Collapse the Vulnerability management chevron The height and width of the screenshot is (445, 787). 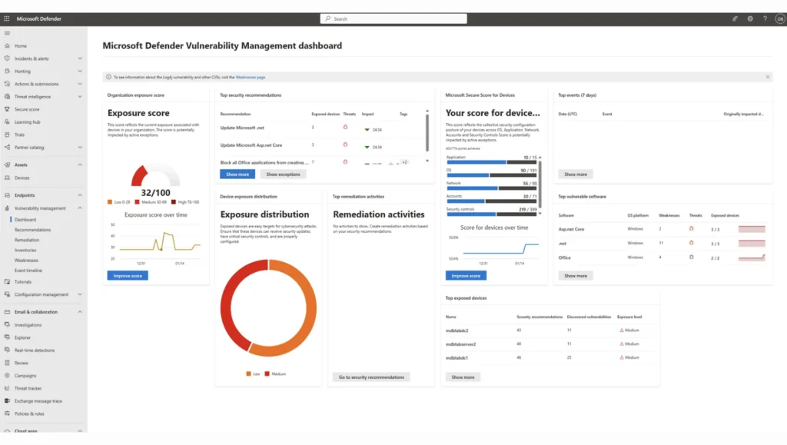click(x=80, y=208)
